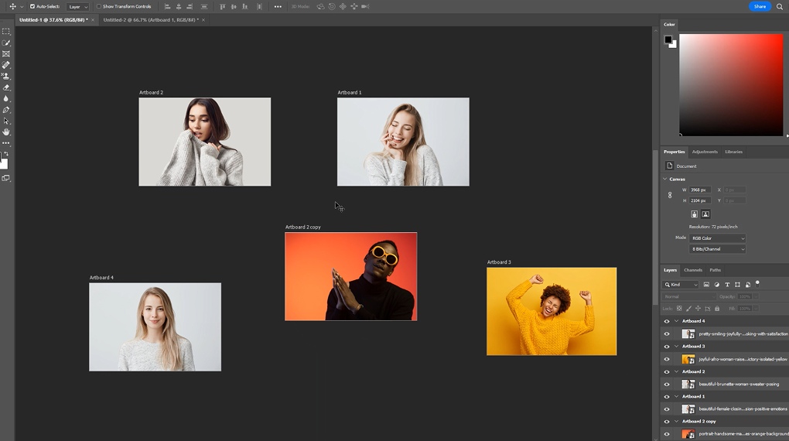Collapse the Artboard 3 layer group

(676, 347)
